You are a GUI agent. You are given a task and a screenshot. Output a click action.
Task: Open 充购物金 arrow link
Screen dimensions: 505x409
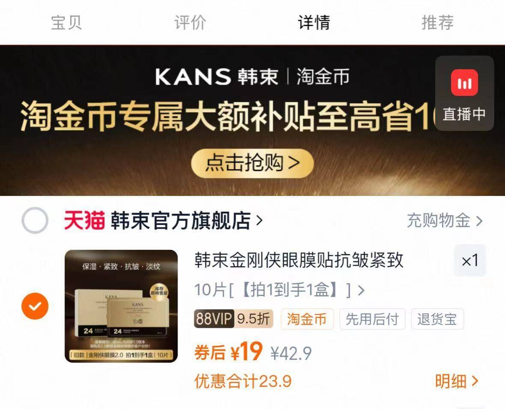pyautogui.click(x=445, y=221)
